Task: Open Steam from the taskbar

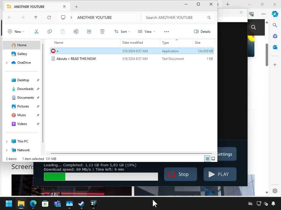Action: (81, 203)
